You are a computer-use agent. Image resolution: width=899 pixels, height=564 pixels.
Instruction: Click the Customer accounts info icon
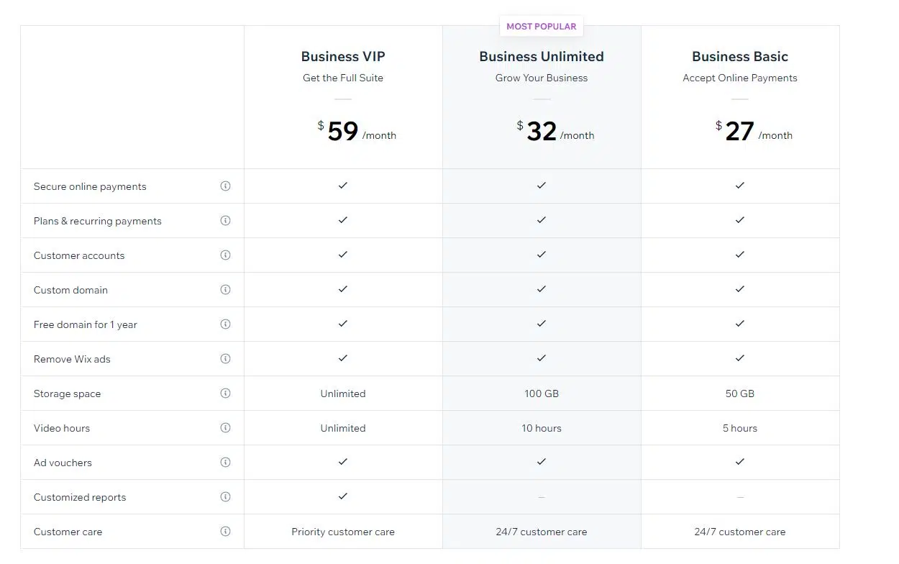225,255
